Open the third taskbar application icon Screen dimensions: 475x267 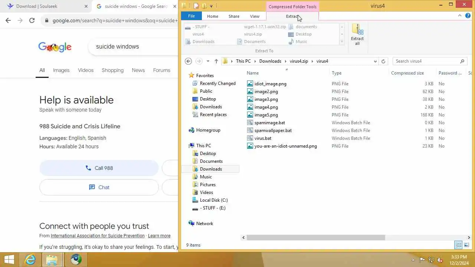click(x=76, y=260)
